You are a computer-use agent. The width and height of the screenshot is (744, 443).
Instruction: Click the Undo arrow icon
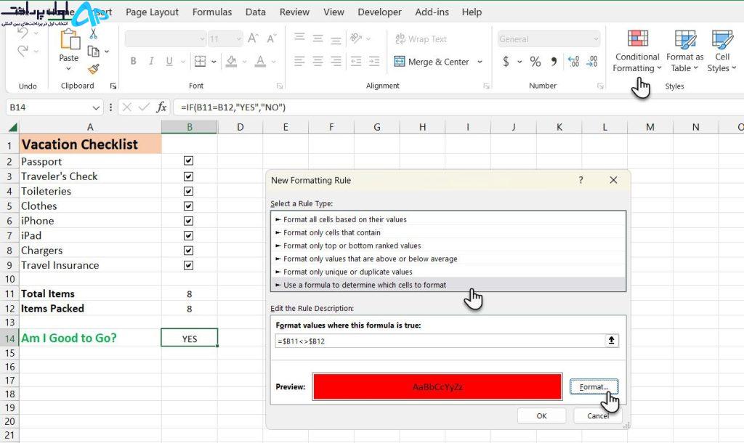[x=23, y=33]
